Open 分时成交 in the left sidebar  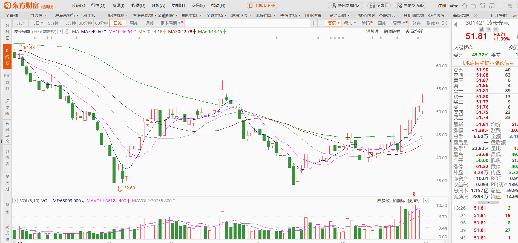tap(7, 132)
